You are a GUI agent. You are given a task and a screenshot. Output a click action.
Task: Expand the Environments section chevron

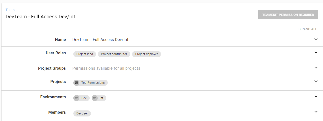pos(316,97)
